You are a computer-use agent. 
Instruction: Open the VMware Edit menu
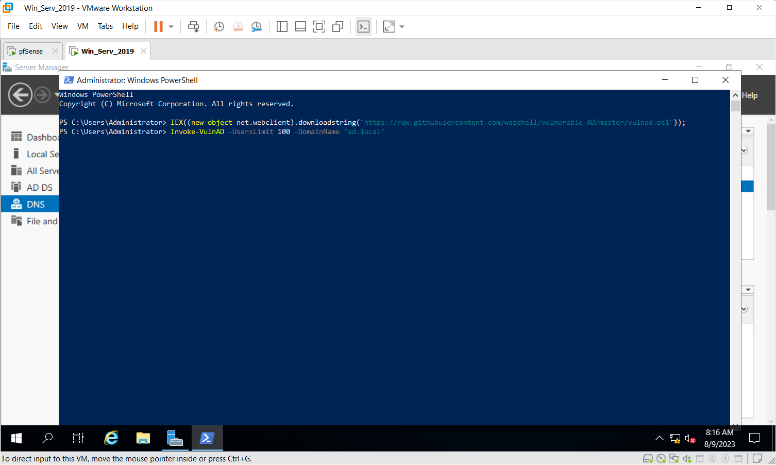[x=36, y=26]
